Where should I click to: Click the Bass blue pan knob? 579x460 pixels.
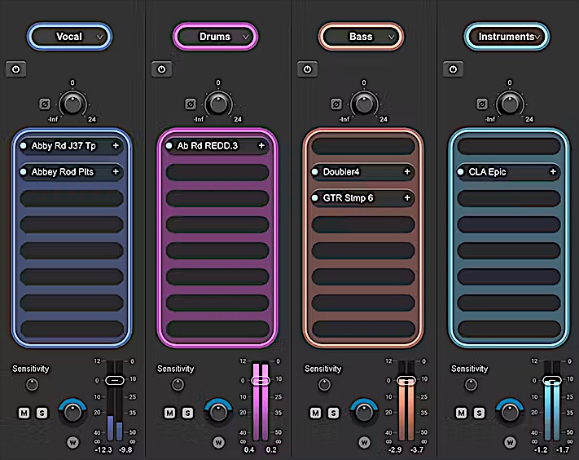click(364, 412)
